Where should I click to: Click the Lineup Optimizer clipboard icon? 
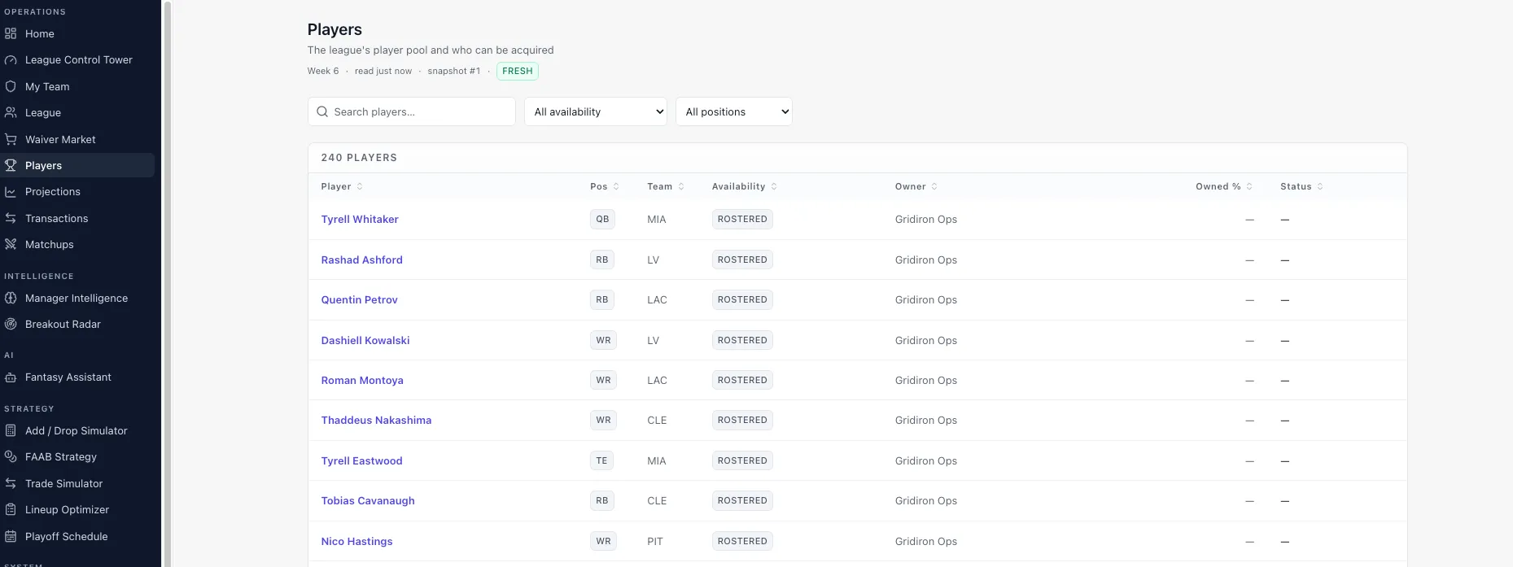(x=11, y=509)
